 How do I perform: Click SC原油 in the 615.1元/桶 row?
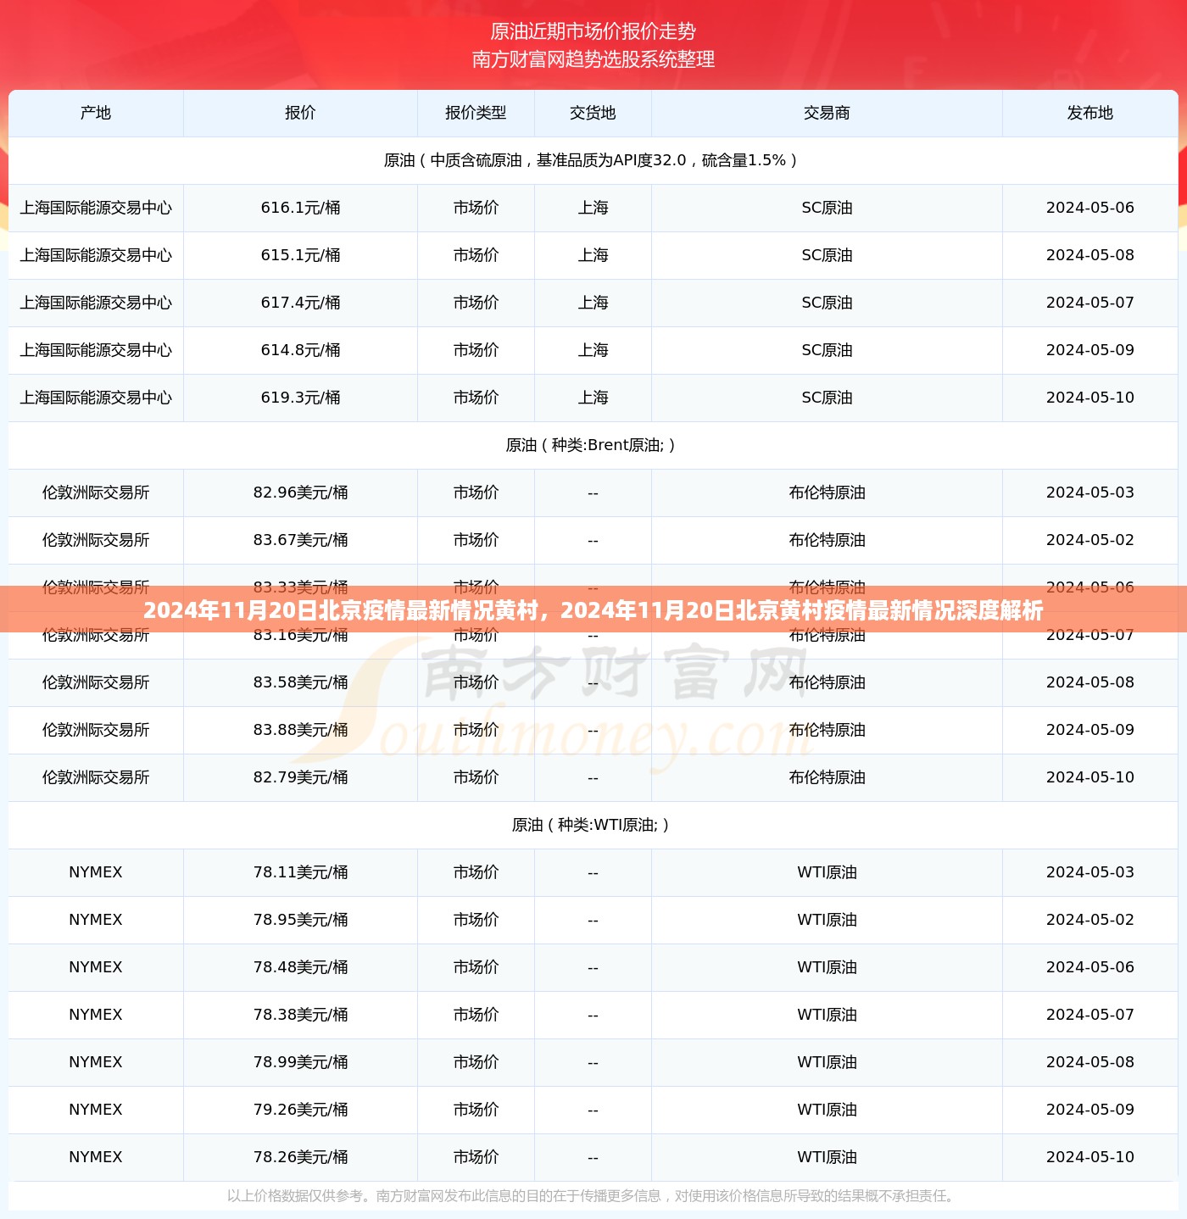(x=827, y=255)
